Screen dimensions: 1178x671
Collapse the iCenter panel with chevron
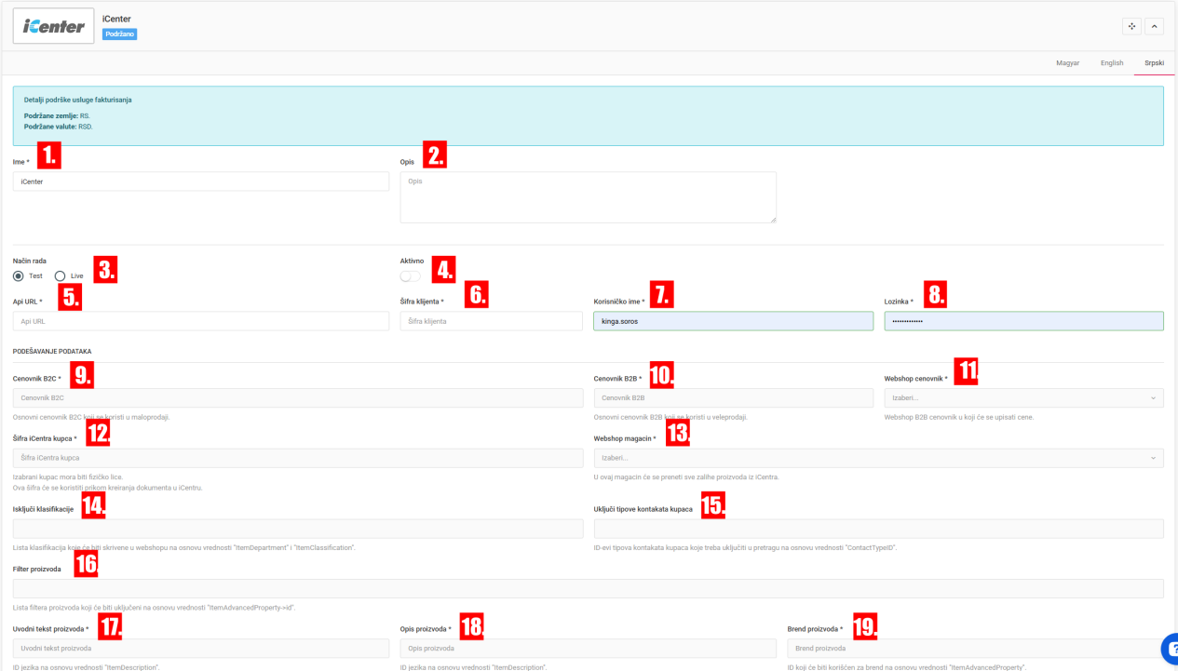(x=1155, y=26)
